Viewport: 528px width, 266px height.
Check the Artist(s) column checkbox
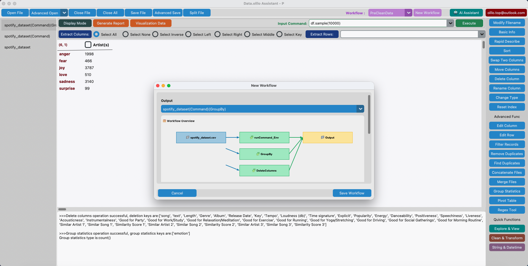pos(88,44)
